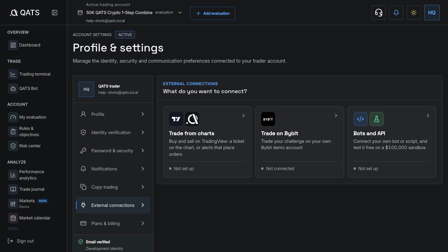Open Performance analytics bar icon

13,175
